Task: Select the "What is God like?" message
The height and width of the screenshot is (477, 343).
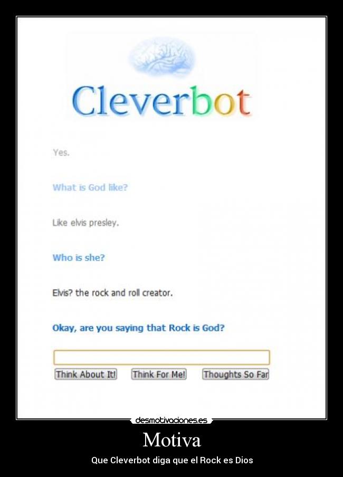Action: tap(90, 187)
